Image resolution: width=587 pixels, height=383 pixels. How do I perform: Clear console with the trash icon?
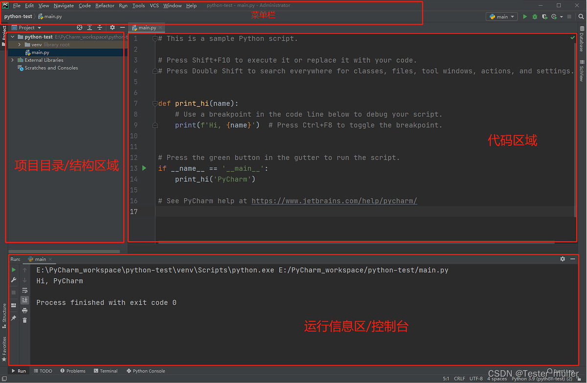[25, 320]
